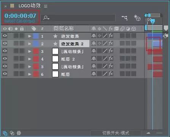The width and height of the screenshot is (170, 137).
Task: Expand layer 6 底层 properties
Action: tap(30, 74)
